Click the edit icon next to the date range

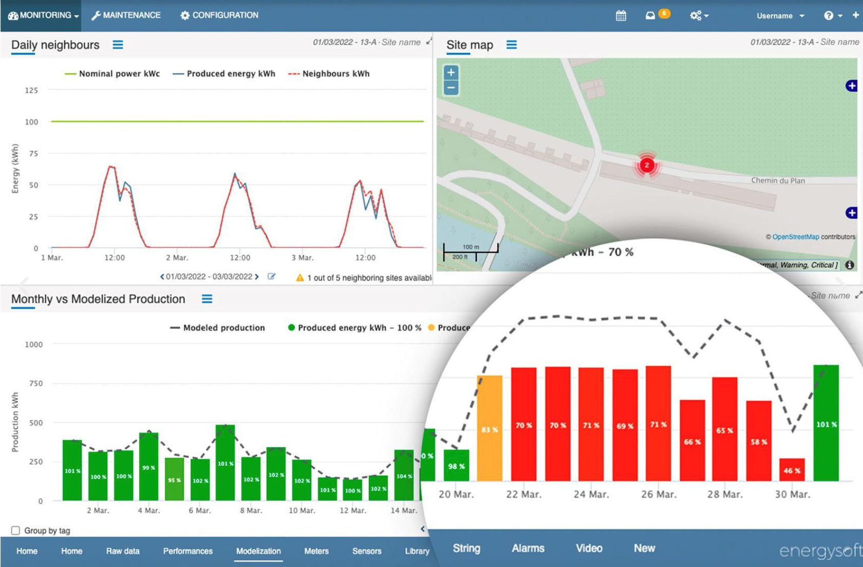click(x=272, y=276)
